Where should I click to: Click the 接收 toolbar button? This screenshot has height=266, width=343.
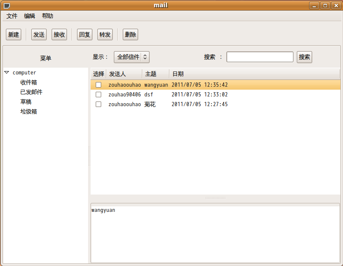[x=59, y=35]
